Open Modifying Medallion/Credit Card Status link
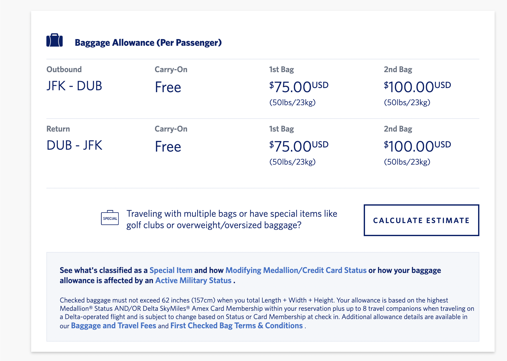507x361 pixels. click(x=296, y=270)
